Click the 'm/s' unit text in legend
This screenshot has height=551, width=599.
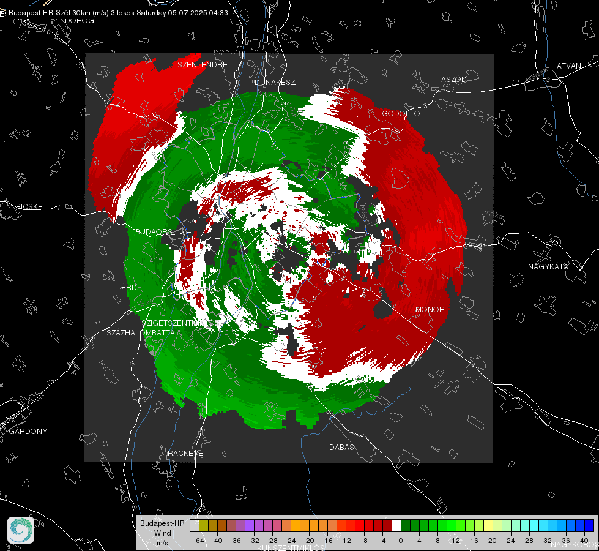(x=162, y=542)
